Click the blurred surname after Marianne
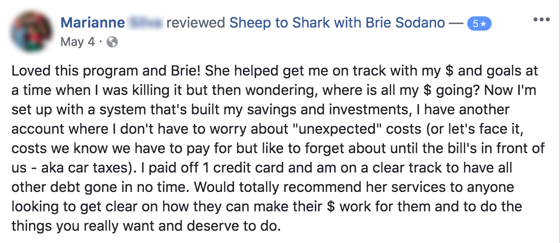The height and width of the screenshot is (243, 560). (145, 23)
